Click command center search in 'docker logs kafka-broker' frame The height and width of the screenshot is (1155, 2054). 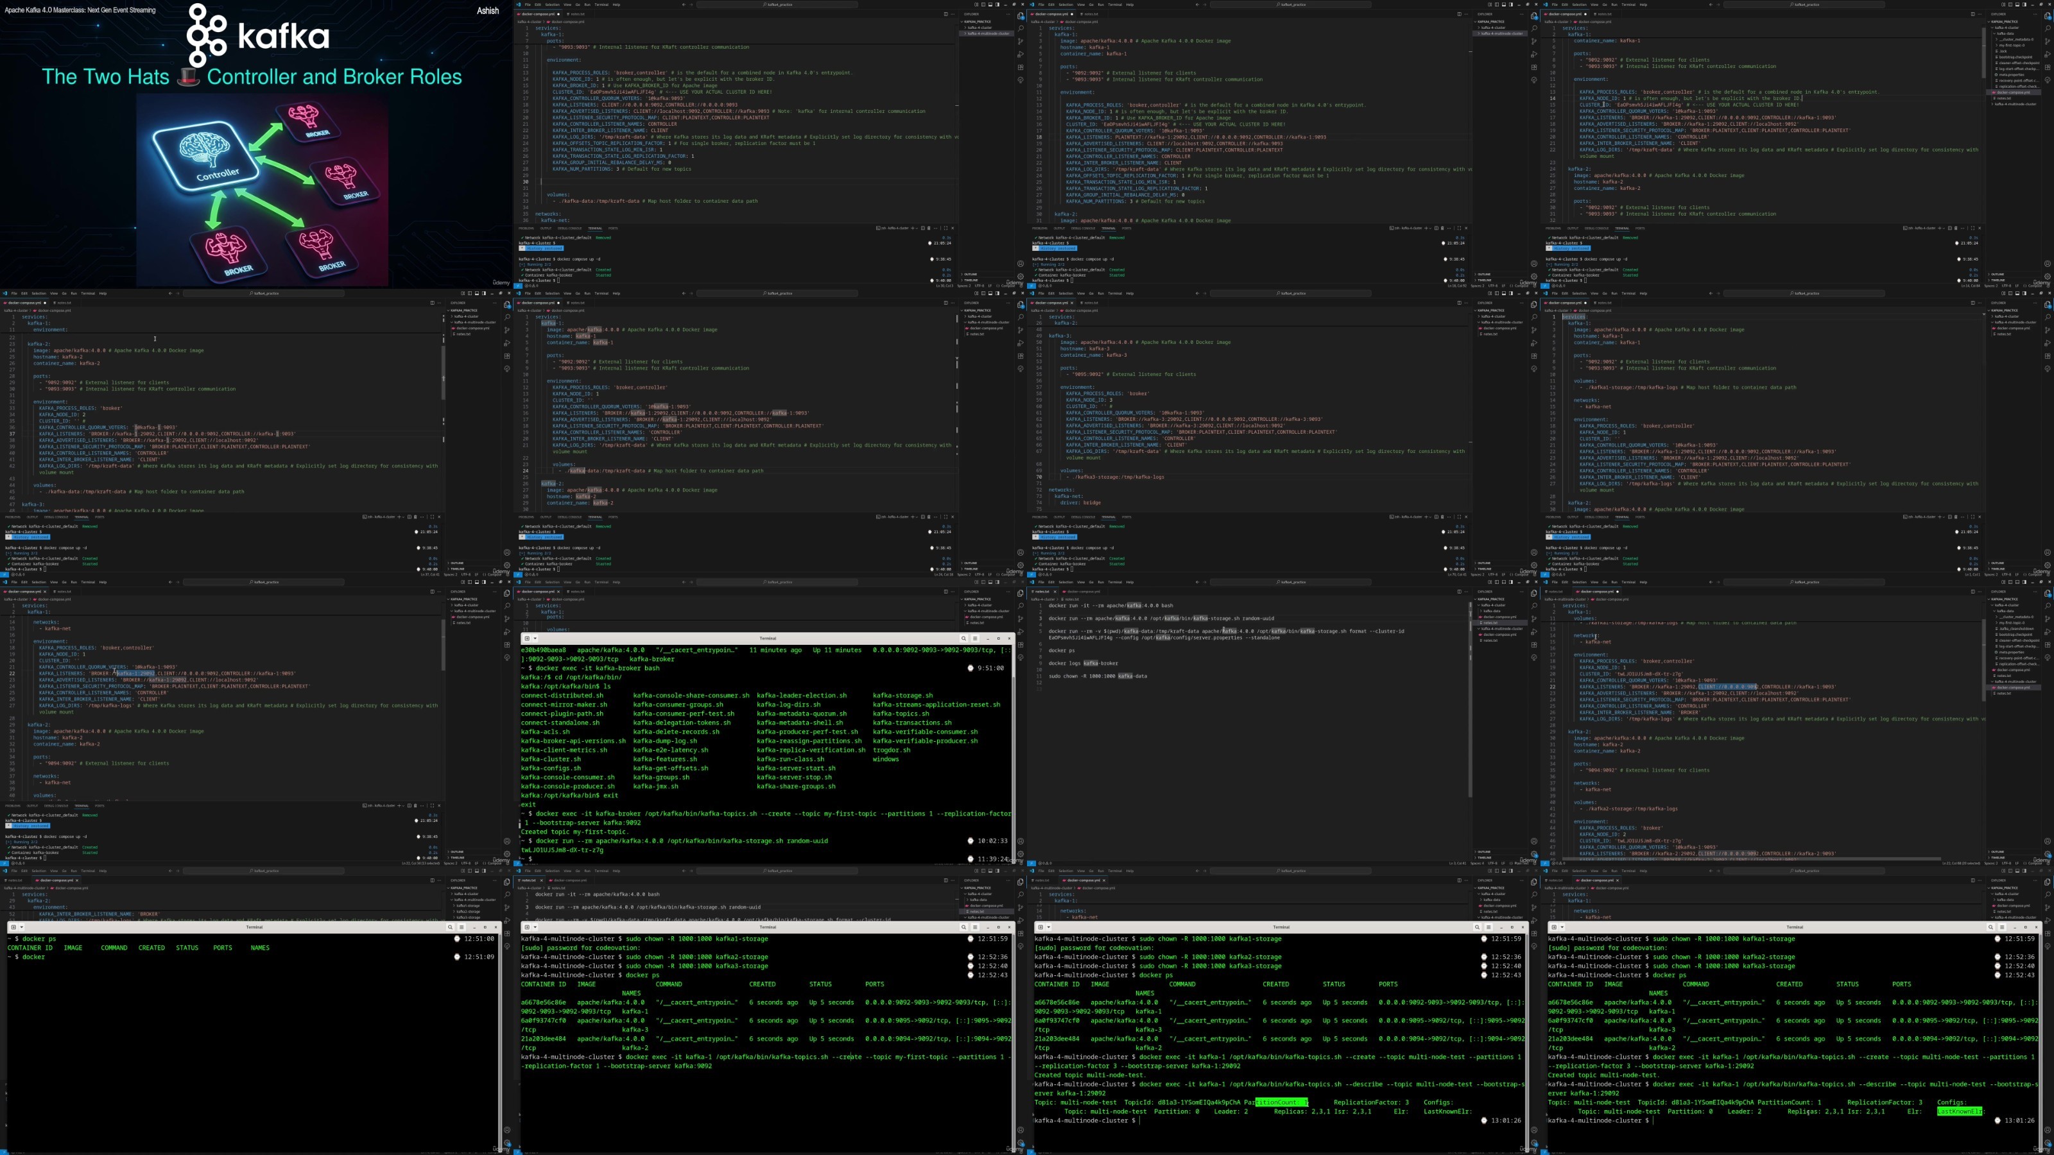(1291, 583)
